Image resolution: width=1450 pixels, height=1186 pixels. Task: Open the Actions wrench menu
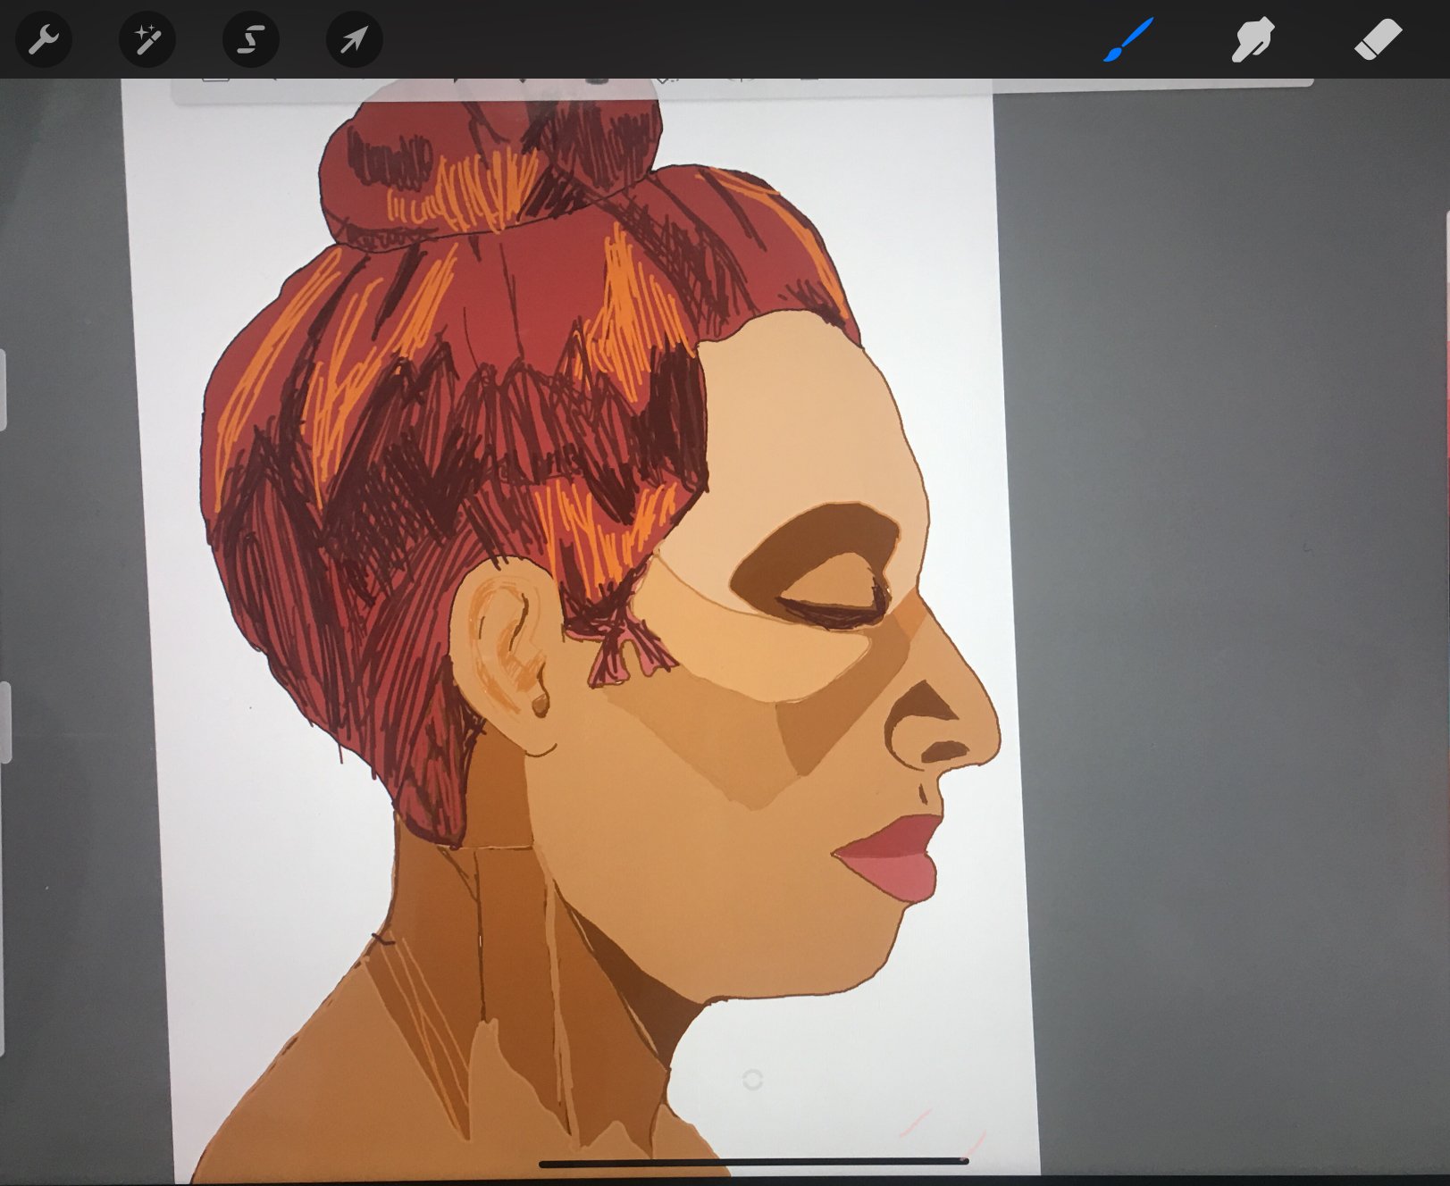(43, 40)
